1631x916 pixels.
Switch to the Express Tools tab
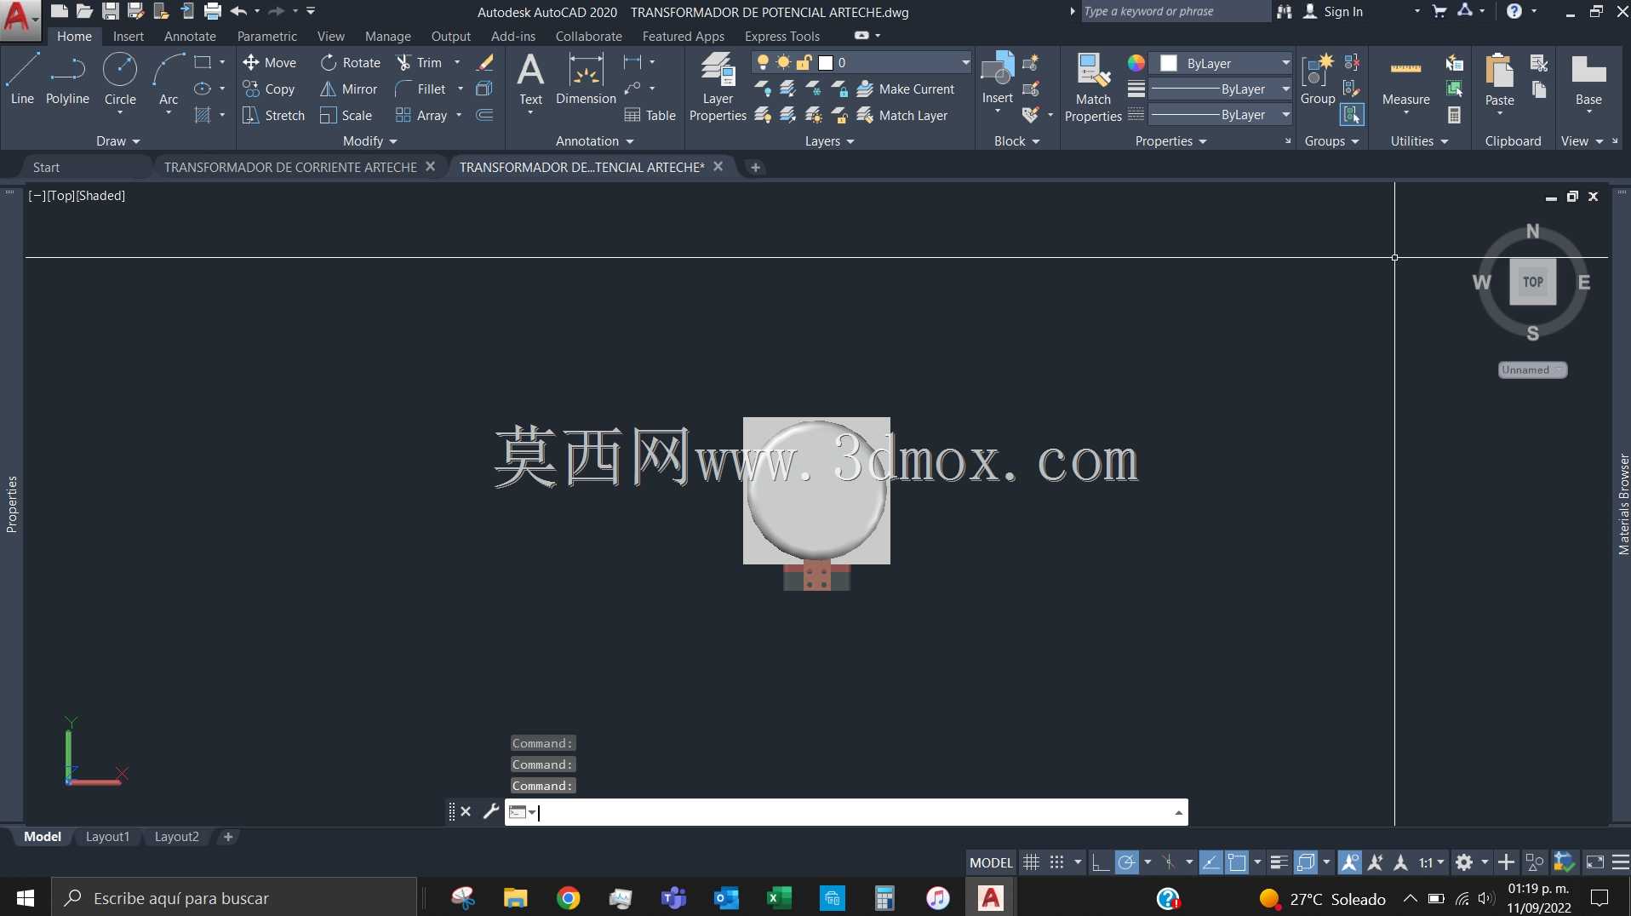[782, 36]
